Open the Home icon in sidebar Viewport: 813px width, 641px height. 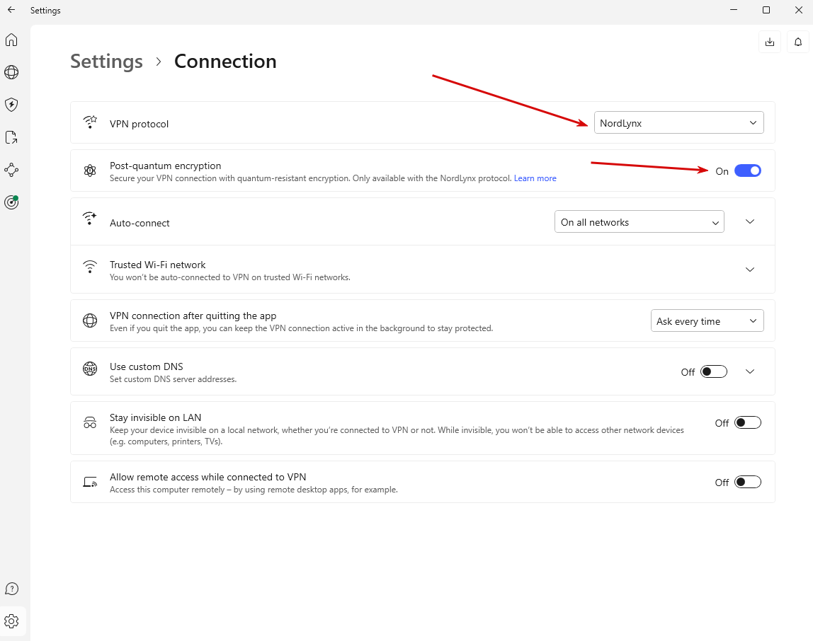(11, 40)
